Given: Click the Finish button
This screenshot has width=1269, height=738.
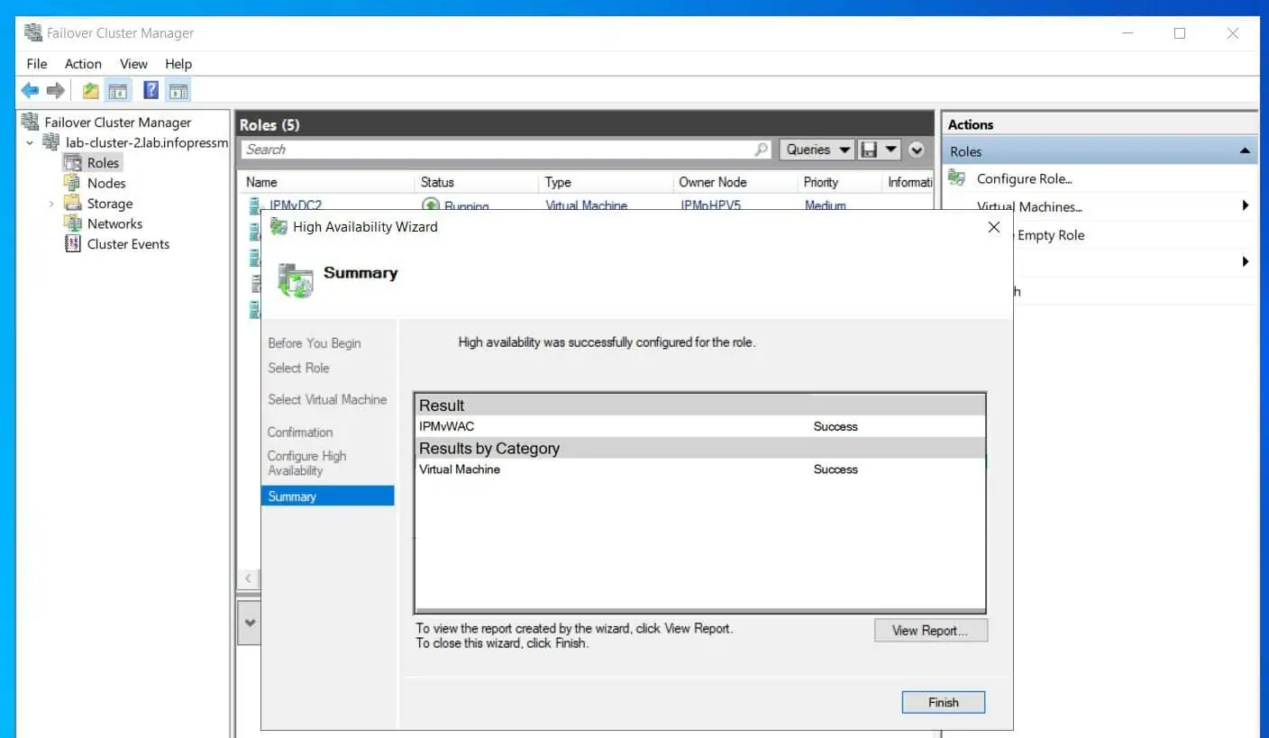Looking at the screenshot, I should 944,703.
